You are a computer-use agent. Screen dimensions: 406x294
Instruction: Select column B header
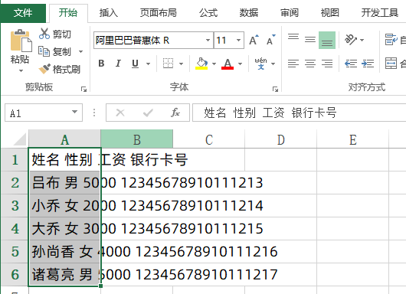click(136, 139)
